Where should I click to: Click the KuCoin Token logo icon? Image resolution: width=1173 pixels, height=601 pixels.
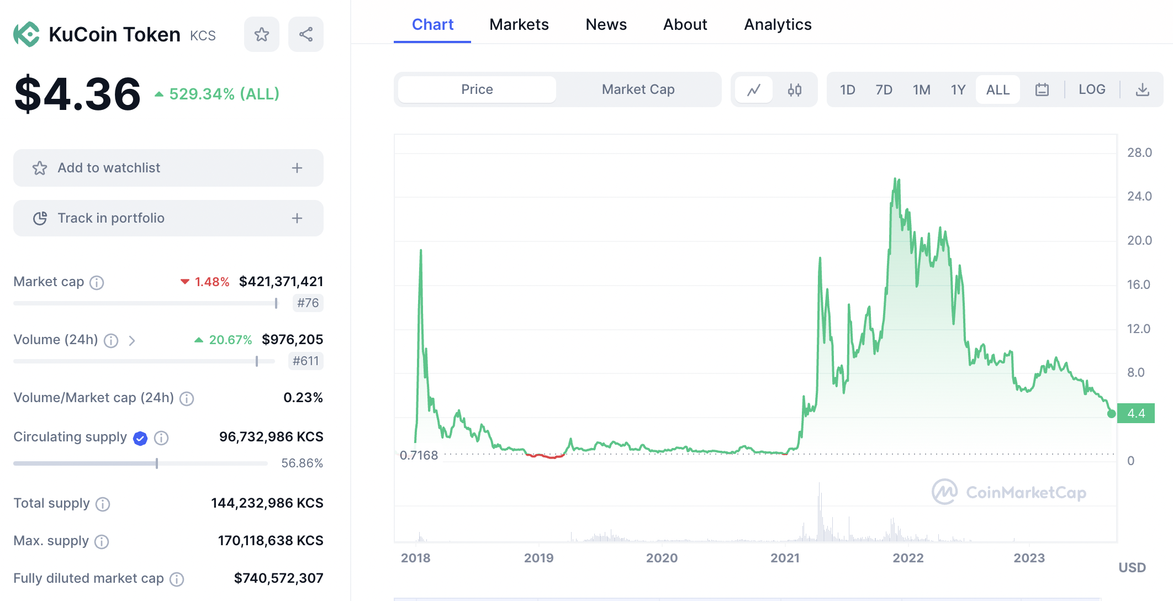coord(27,34)
